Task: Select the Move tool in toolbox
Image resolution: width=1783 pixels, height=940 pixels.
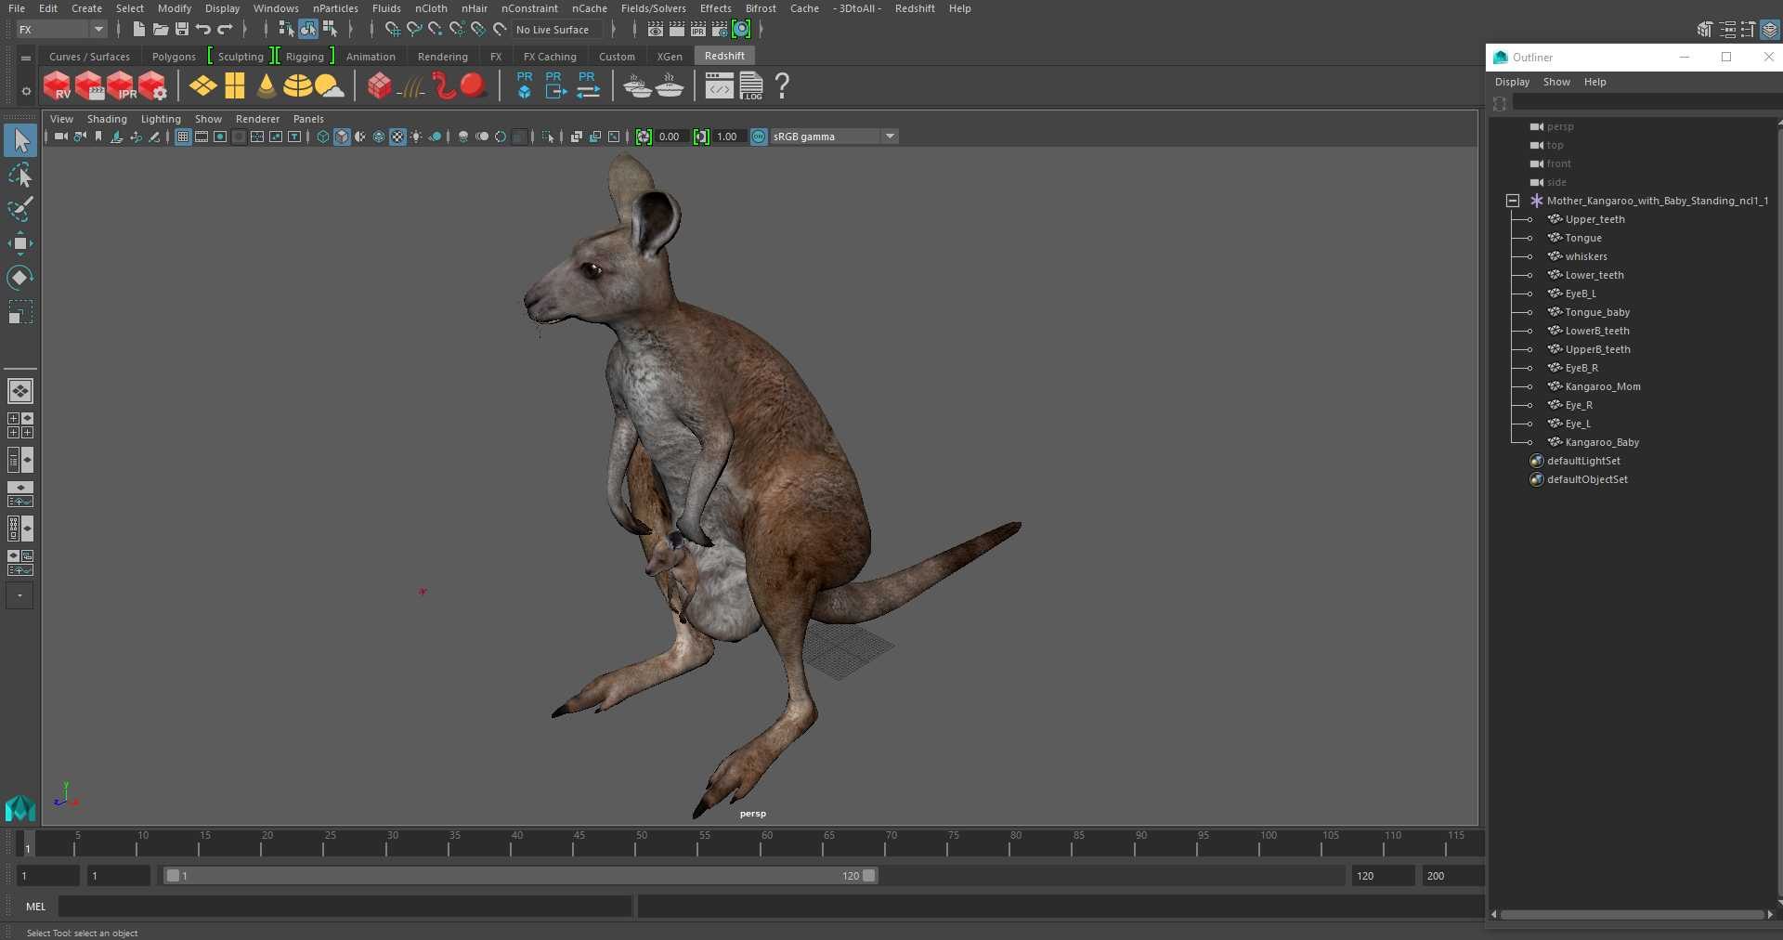Action: (20, 243)
